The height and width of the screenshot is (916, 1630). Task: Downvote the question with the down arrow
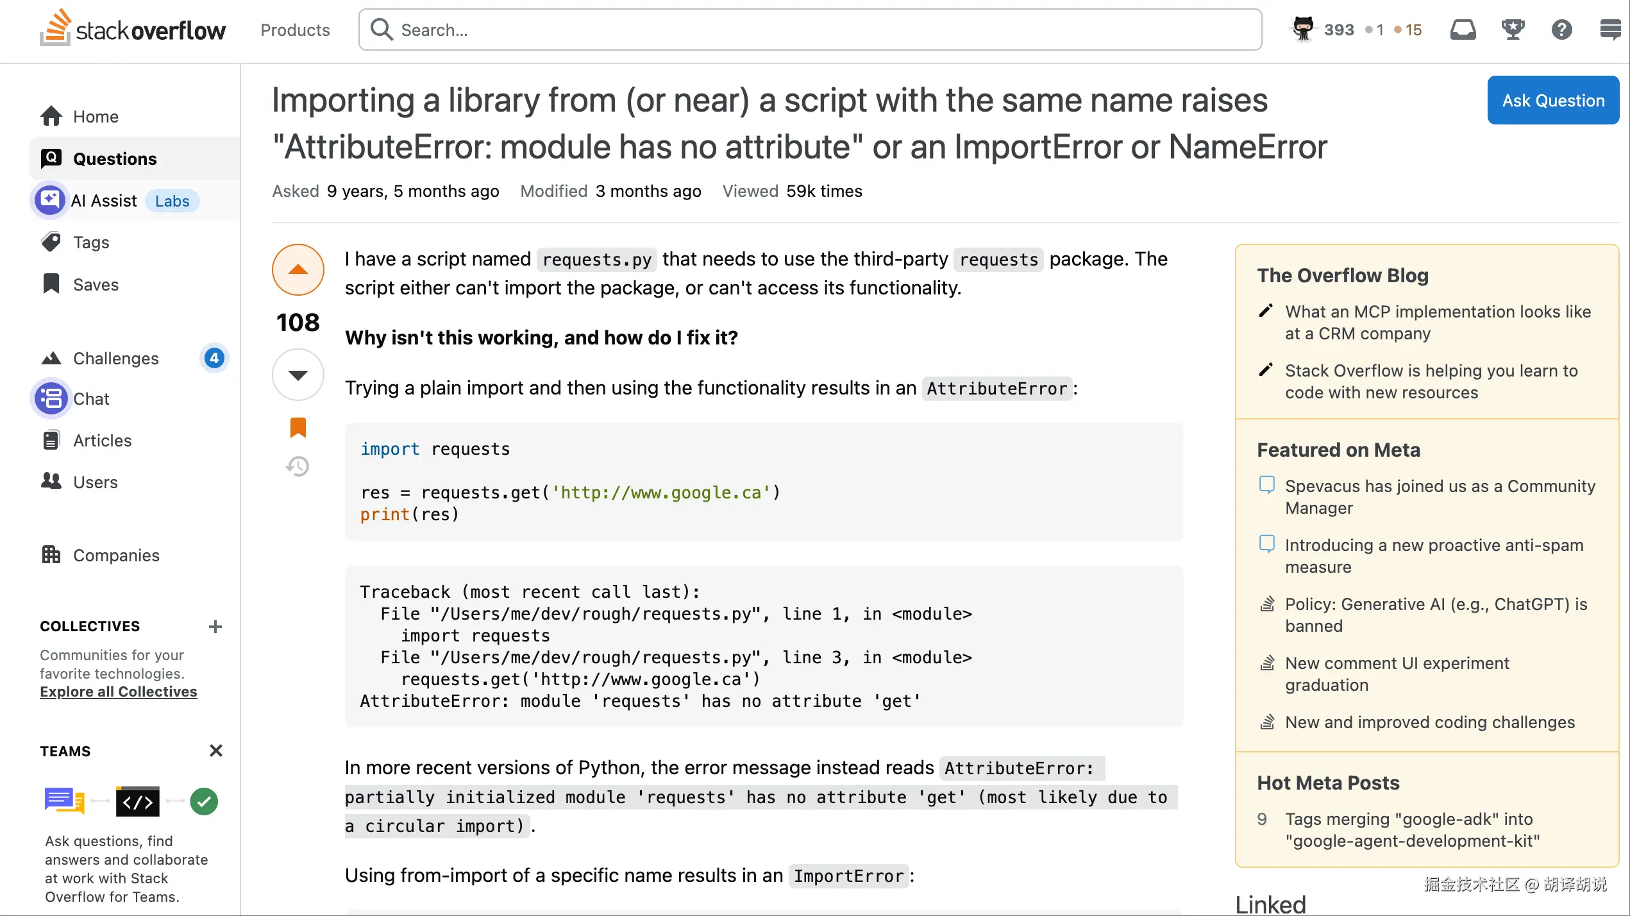pyautogui.click(x=298, y=375)
